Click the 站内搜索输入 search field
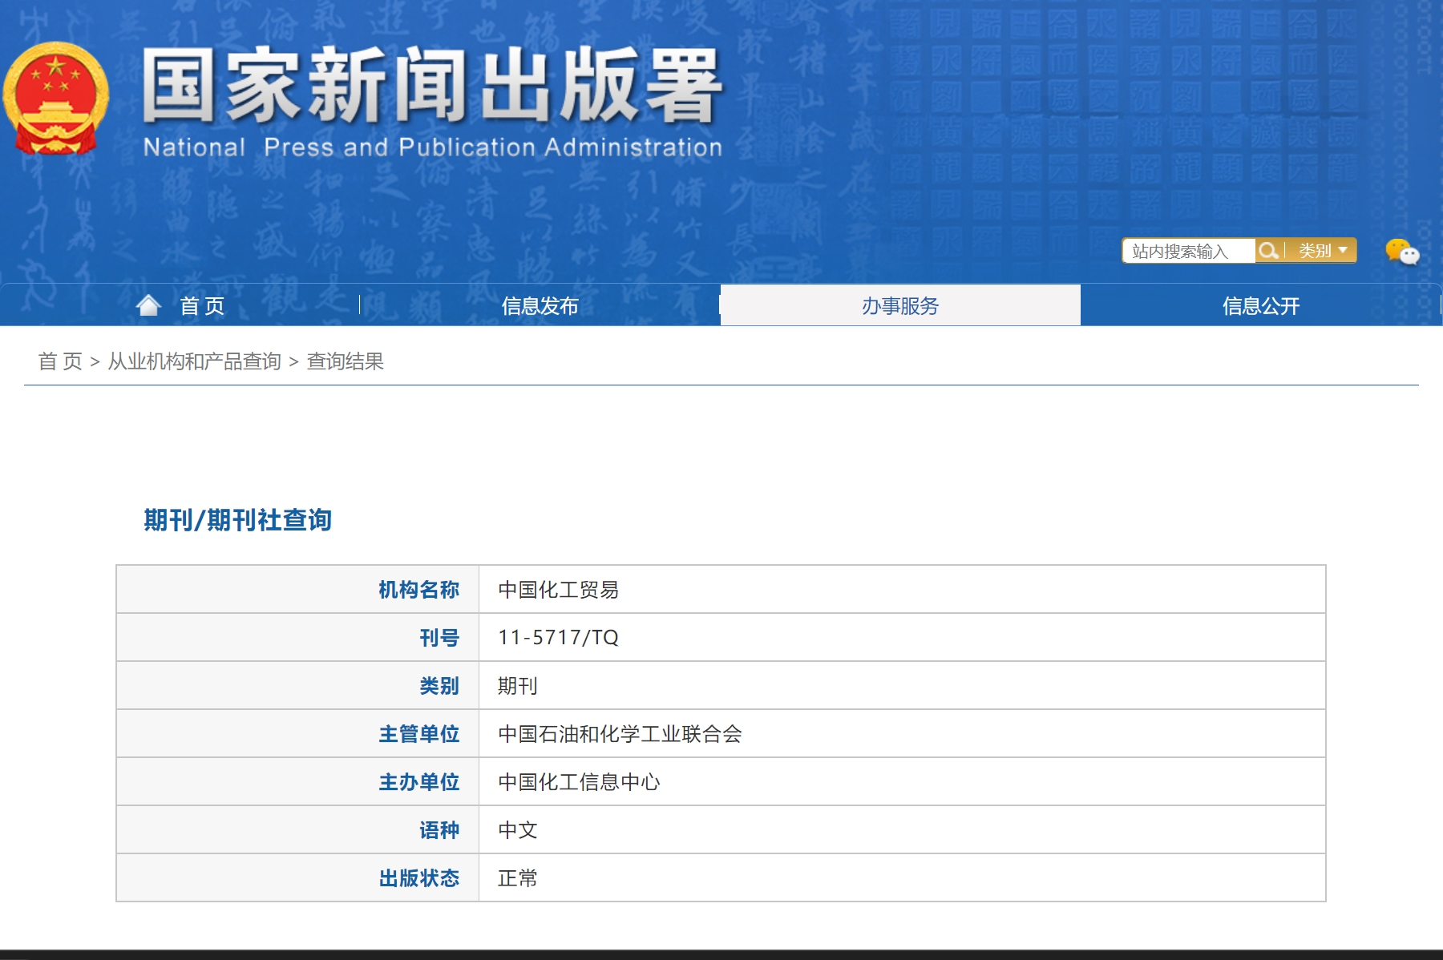 [x=1186, y=251]
